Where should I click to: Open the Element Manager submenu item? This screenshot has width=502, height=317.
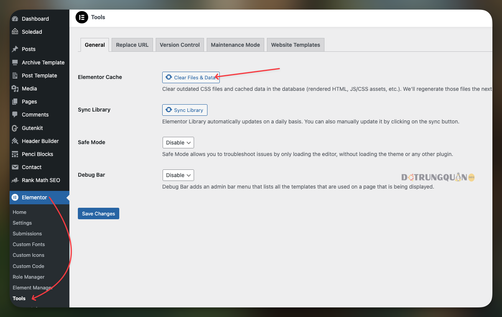(33, 287)
